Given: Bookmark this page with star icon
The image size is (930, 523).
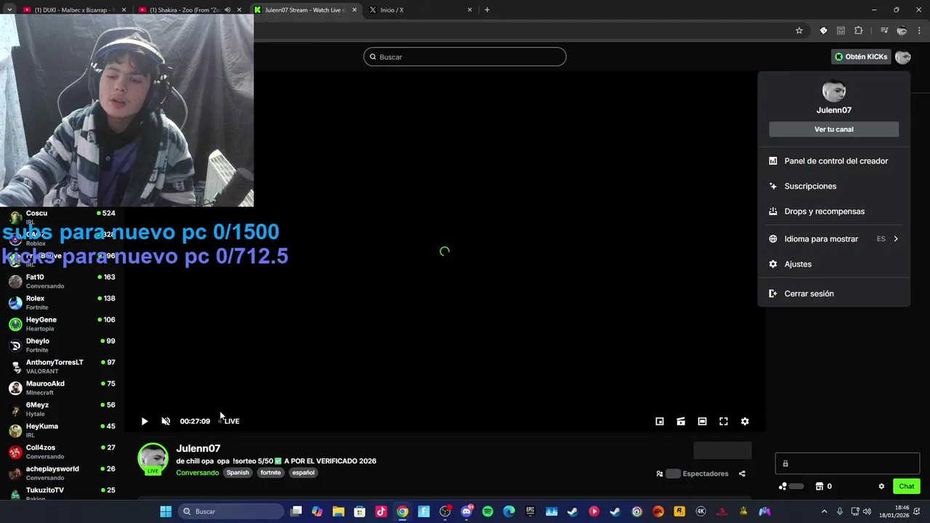Looking at the screenshot, I should point(799,31).
